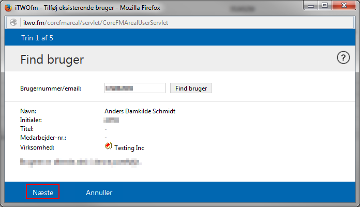
Task: Click the Testing Inc company name
Action: coord(129,148)
